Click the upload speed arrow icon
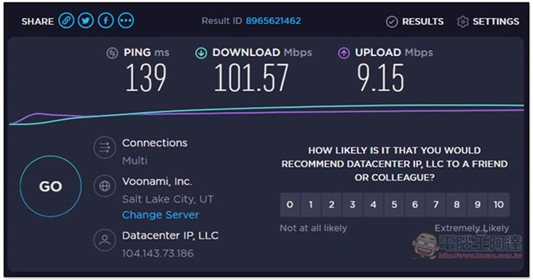The height and width of the screenshot is (280, 533). pyautogui.click(x=344, y=53)
